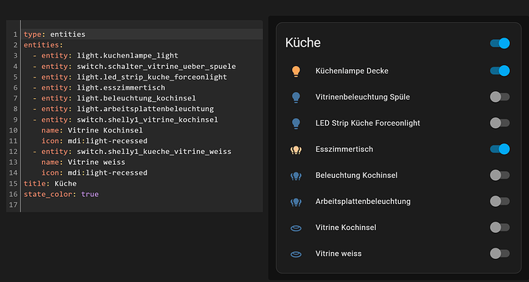Click 'name: Vitrine Kochinsel' line

pyautogui.click(x=92, y=130)
